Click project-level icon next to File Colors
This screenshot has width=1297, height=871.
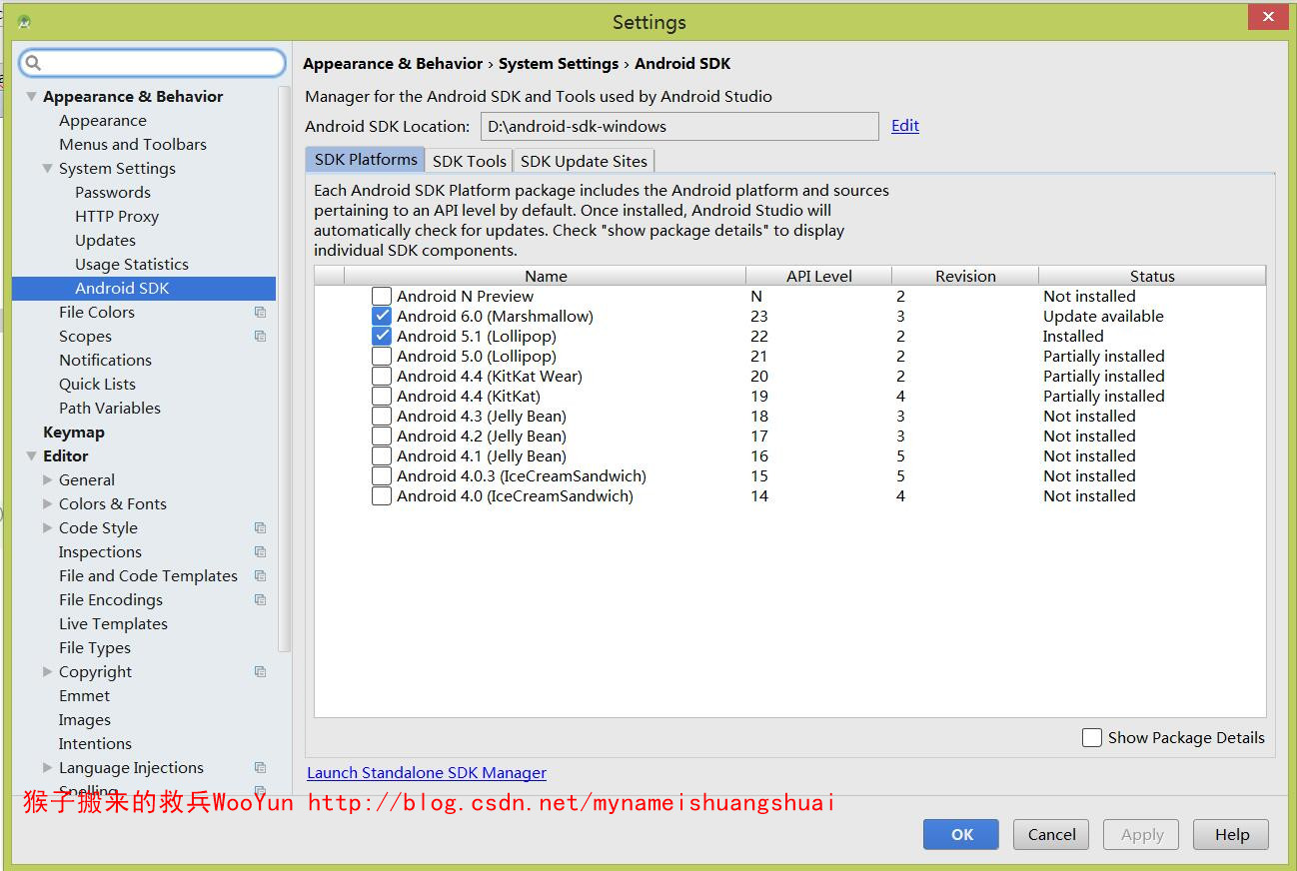tap(261, 313)
